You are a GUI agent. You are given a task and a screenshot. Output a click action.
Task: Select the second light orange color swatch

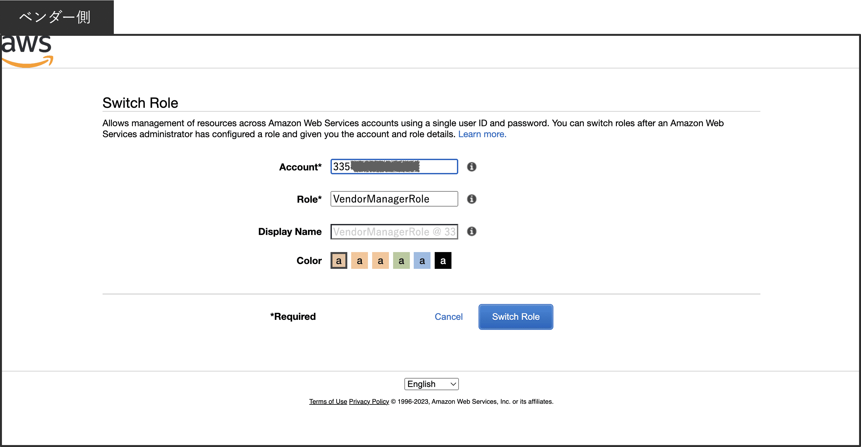pyautogui.click(x=359, y=261)
